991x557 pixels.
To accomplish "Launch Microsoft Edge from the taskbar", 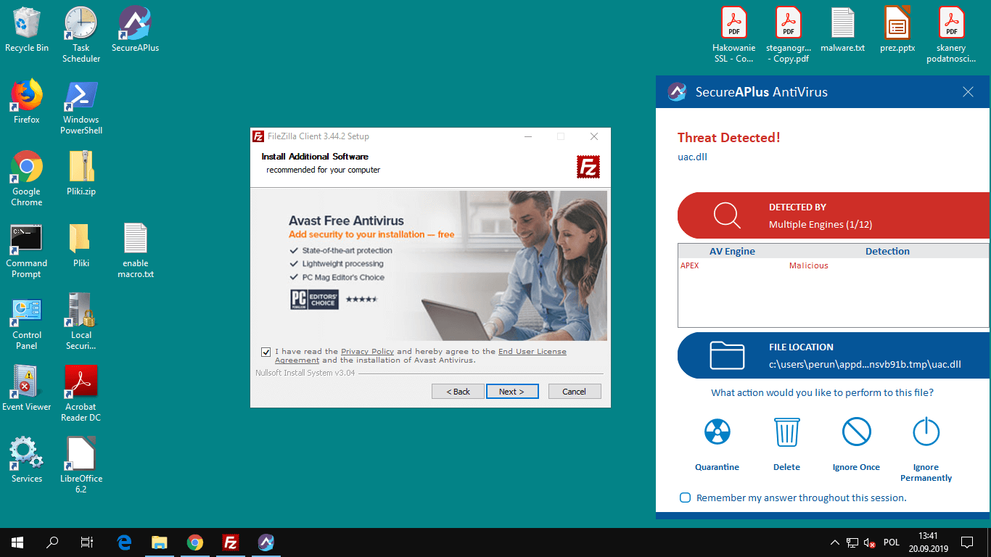I will point(125,542).
